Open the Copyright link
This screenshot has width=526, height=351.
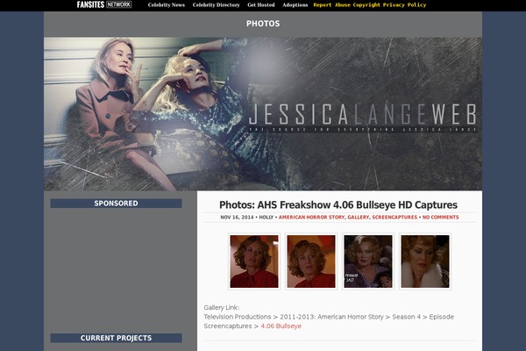click(x=366, y=5)
